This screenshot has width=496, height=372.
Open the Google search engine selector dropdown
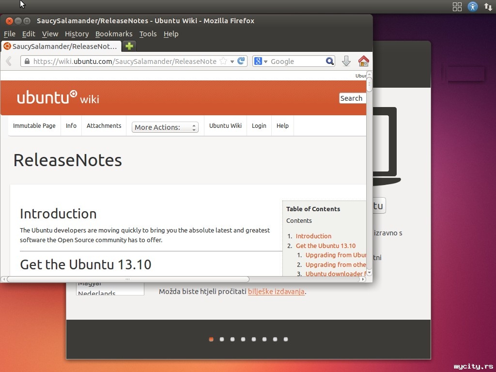[x=261, y=61]
